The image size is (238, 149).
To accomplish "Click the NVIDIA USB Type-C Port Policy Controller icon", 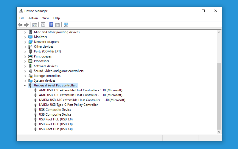I will 35,105.
